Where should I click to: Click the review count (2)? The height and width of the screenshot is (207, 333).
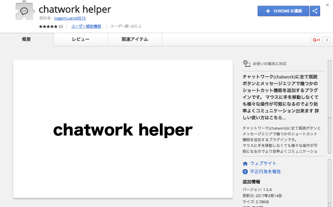[x=61, y=26]
